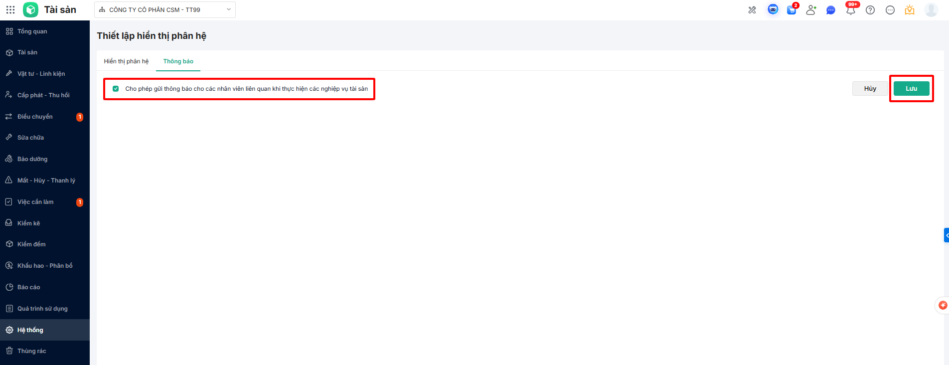
Task: Open the blue chat messages icon
Action: [x=830, y=10]
